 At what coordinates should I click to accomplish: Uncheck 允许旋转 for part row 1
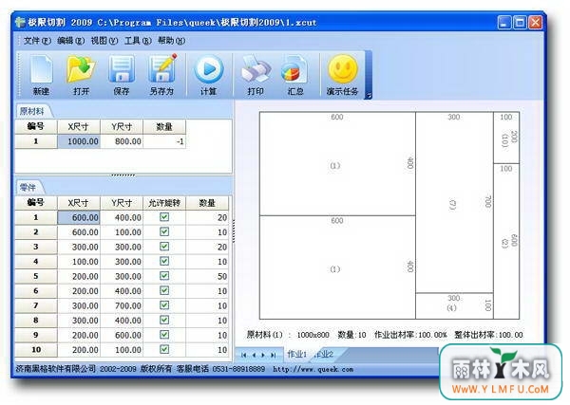tap(164, 217)
